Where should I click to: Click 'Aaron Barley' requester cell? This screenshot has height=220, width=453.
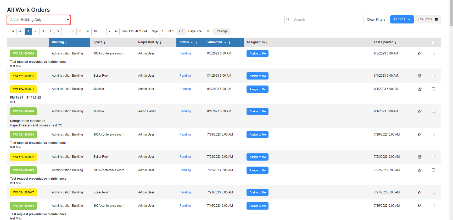coord(147,111)
